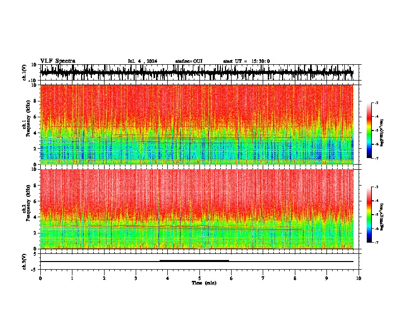Click time axis tick label "1"
This screenshot has height=312, width=404.
[72, 278]
